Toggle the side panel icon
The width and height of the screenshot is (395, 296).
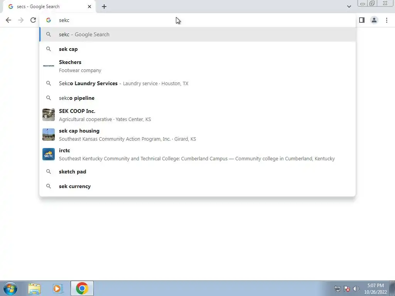tap(362, 20)
